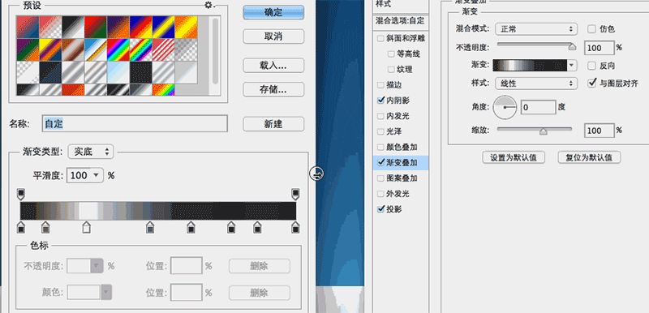Image resolution: width=649 pixels, height=313 pixels.
Task: Pick the Violet, Orange gradient preset
Action: tap(118, 28)
